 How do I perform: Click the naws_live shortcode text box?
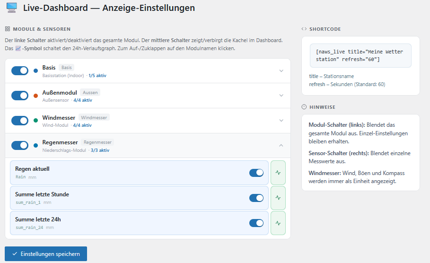coord(360,55)
